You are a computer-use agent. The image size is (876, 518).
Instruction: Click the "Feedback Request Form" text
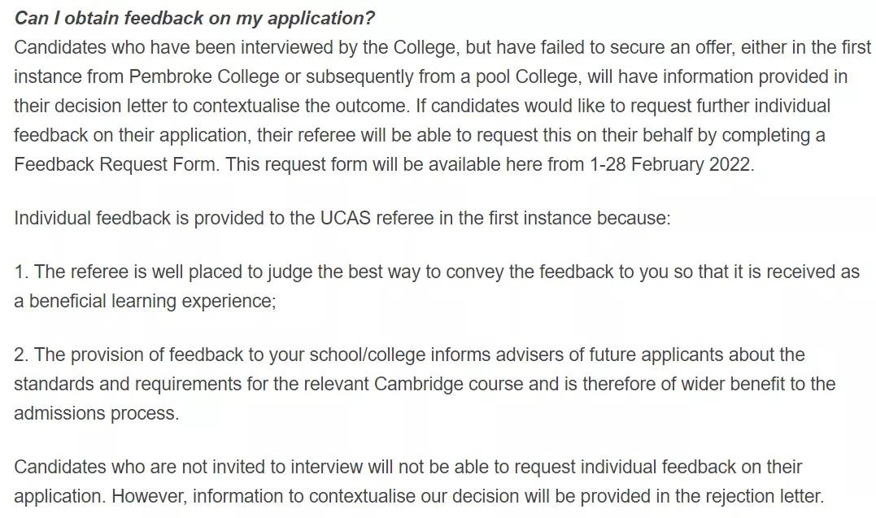click(115, 164)
